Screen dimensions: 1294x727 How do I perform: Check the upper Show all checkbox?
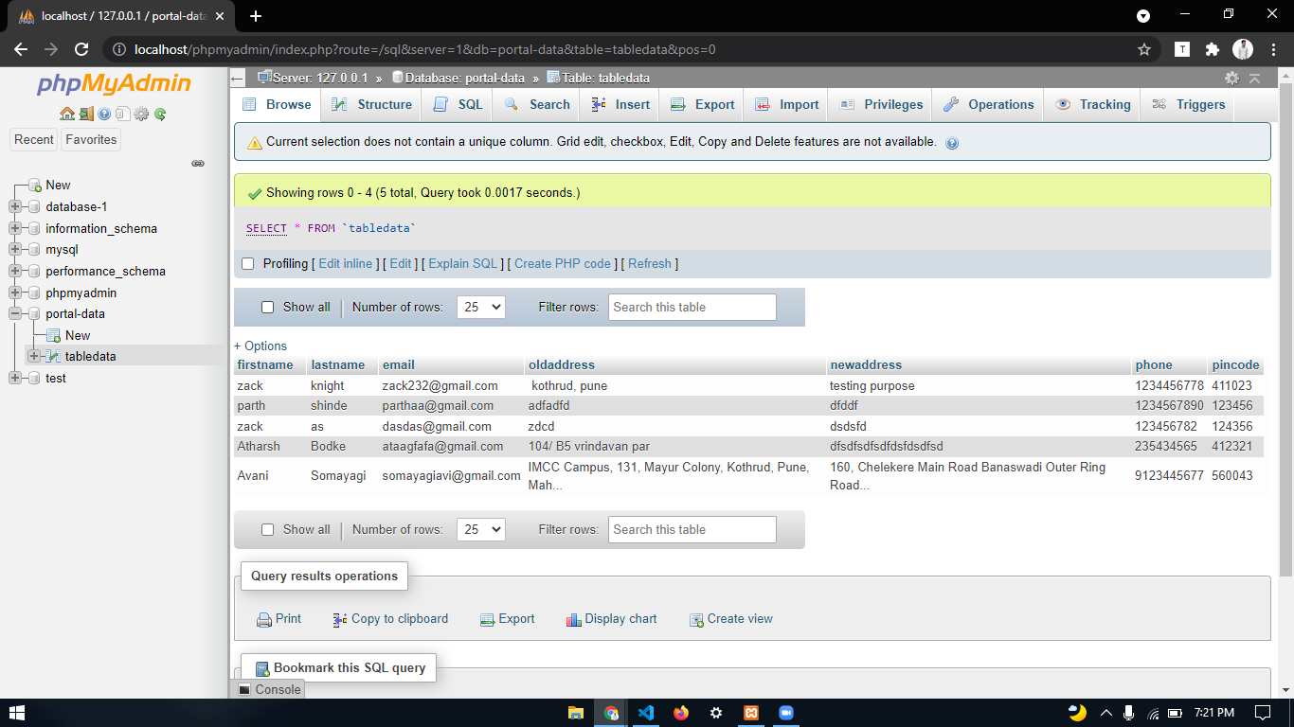point(267,308)
